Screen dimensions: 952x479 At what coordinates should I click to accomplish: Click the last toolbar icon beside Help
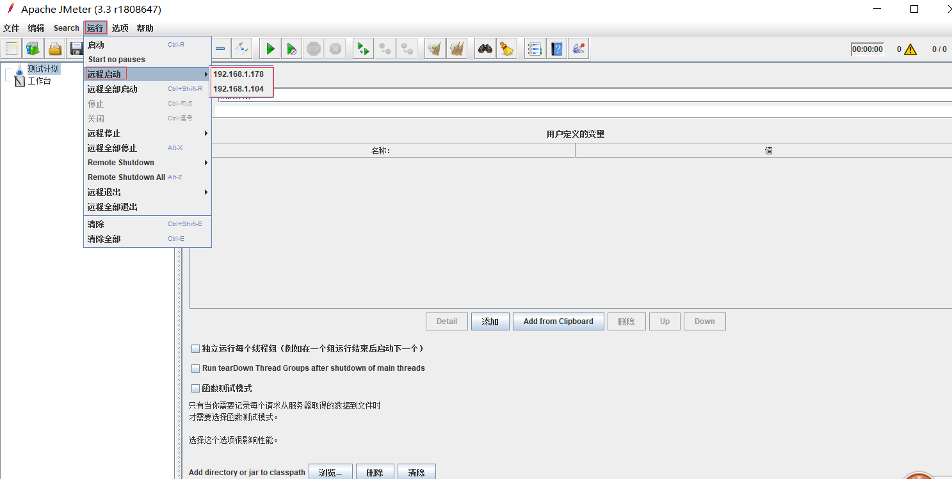coord(578,49)
